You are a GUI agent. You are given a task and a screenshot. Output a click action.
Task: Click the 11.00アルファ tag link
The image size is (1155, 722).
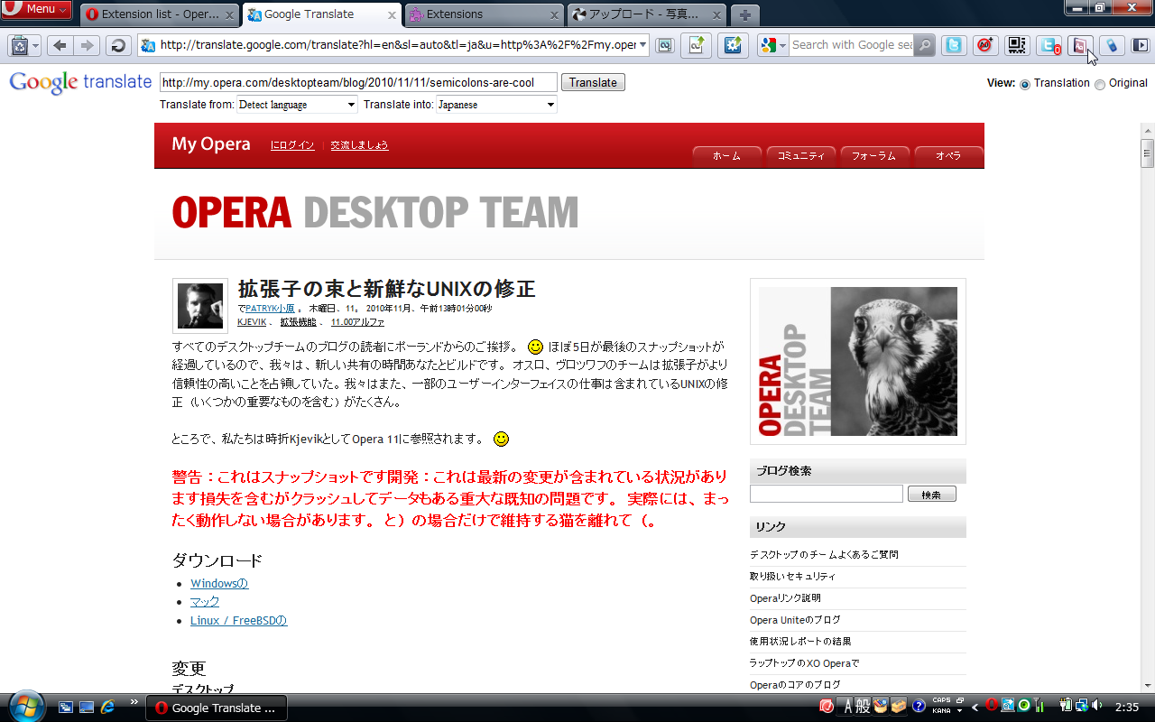357,322
